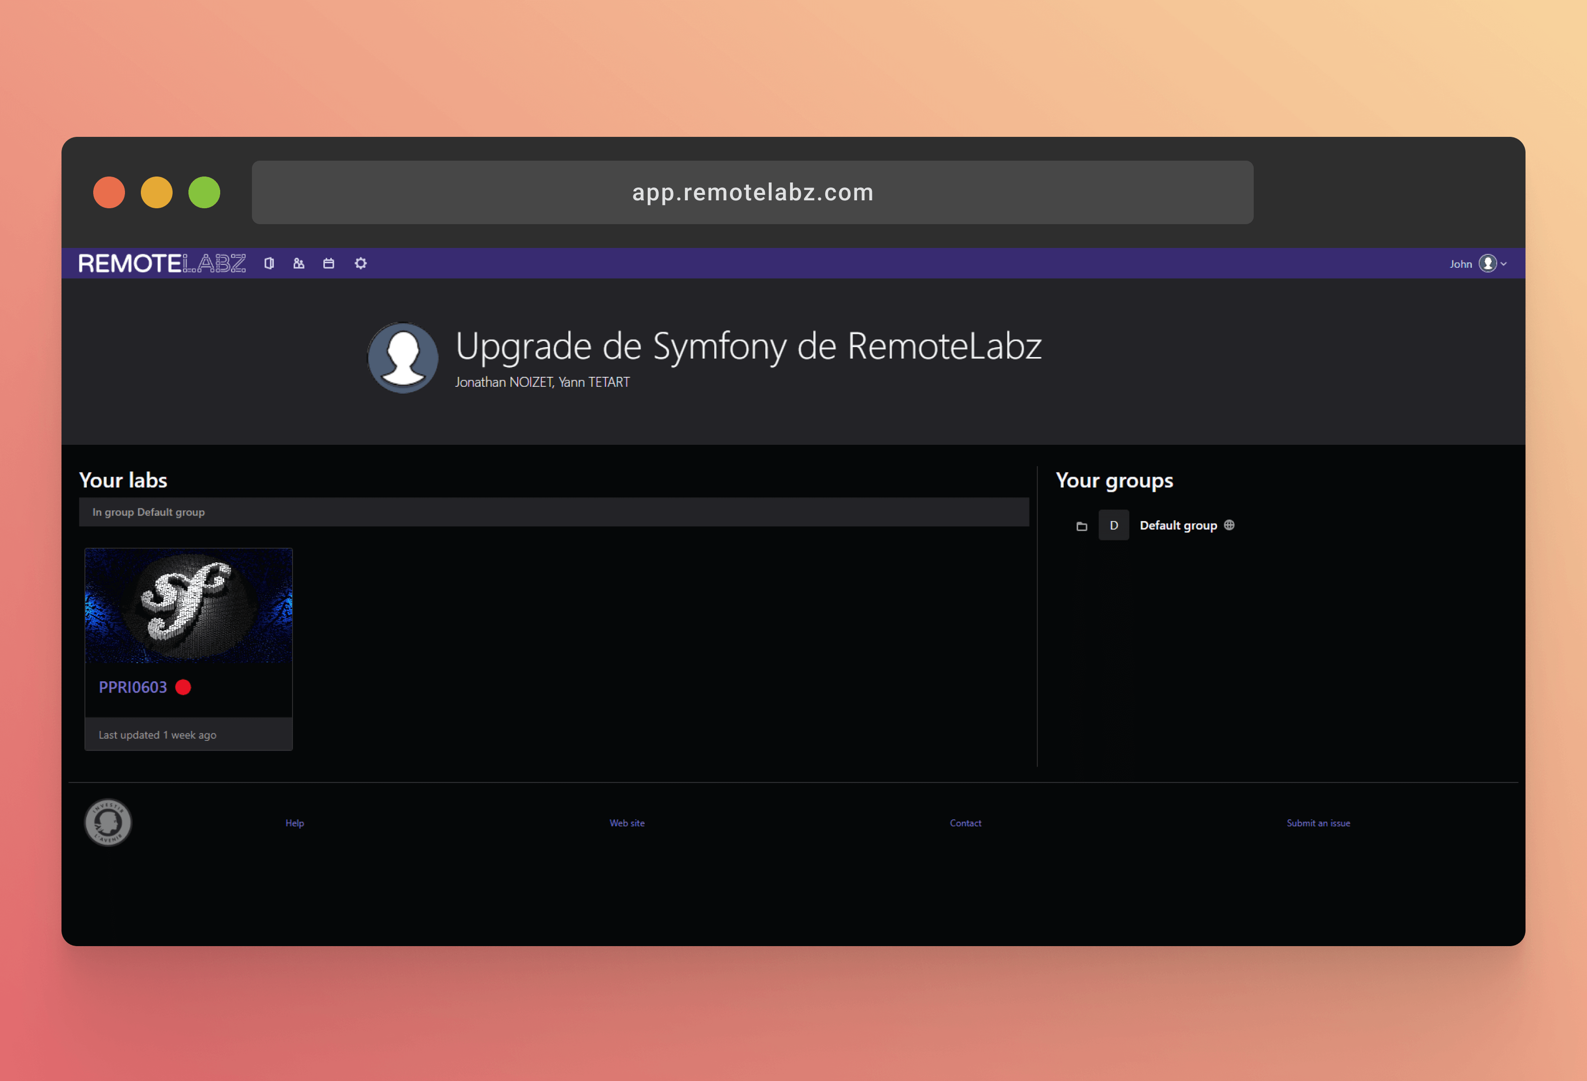The height and width of the screenshot is (1081, 1587).
Task: Click the user avatar in top bar
Action: tap(1487, 264)
